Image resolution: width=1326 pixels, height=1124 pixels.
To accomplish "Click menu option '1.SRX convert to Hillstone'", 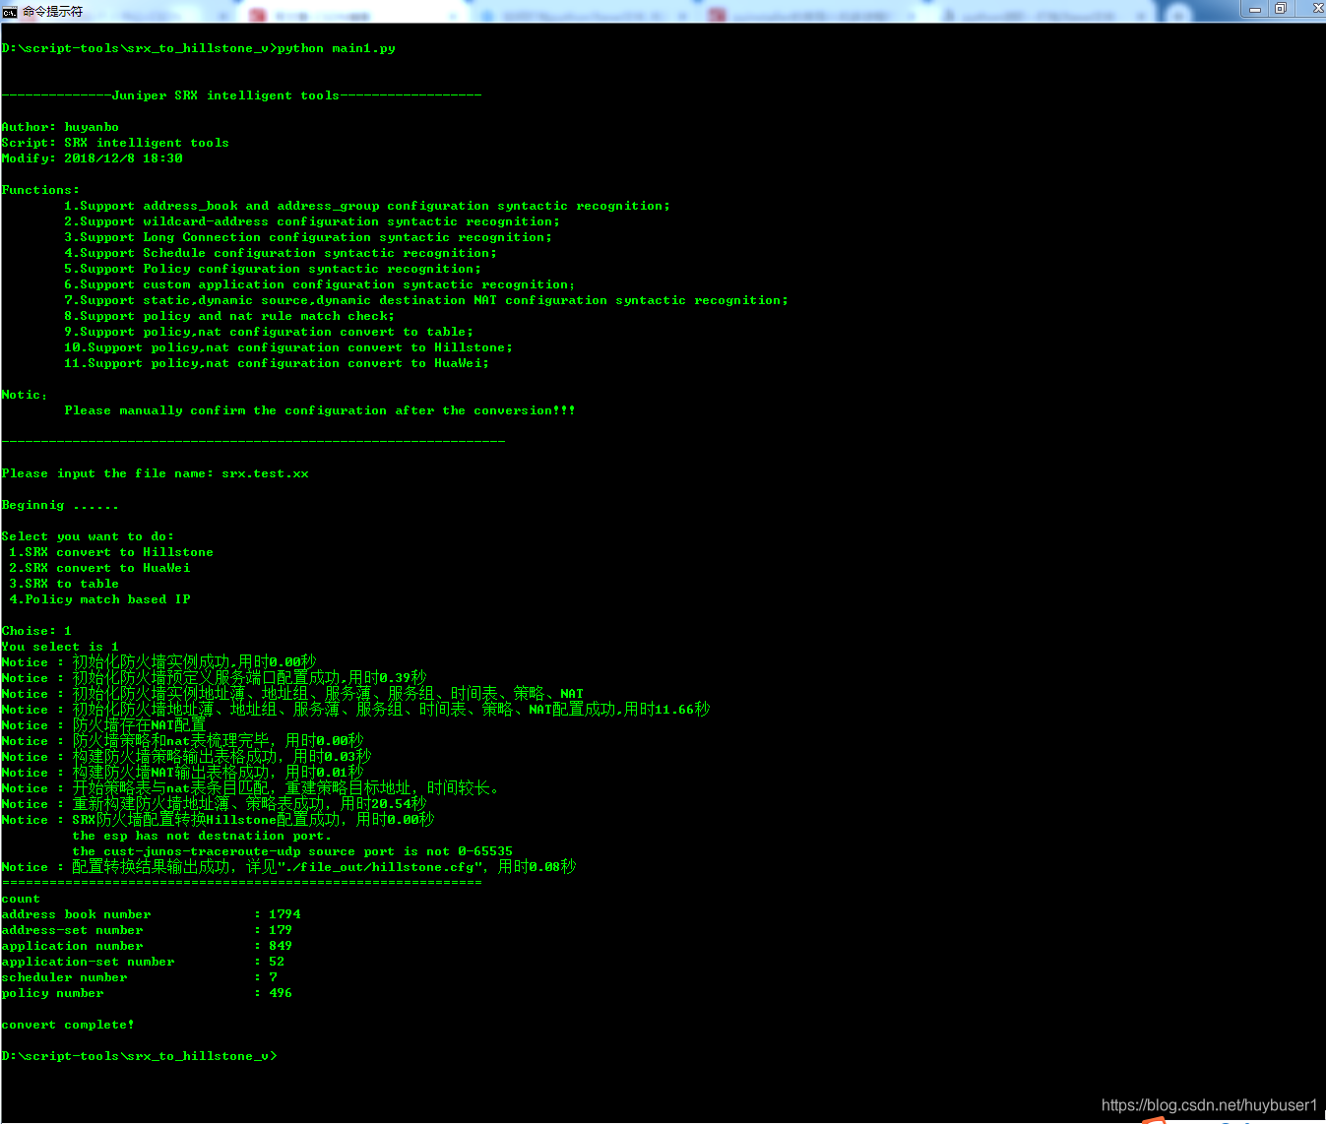I will coord(111,552).
